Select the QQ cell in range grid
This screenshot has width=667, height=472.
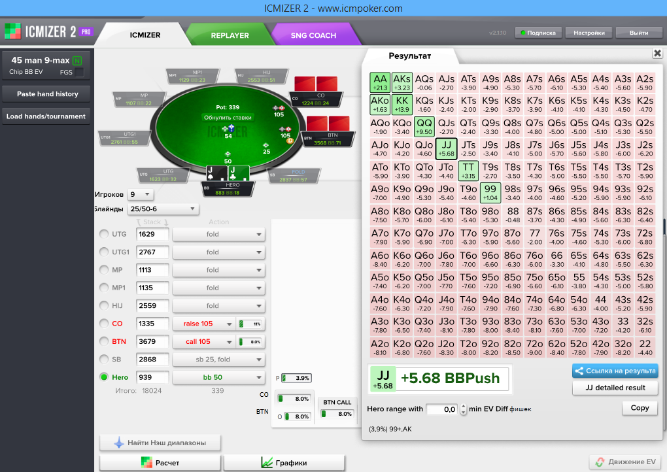pyautogui.click(x=424, y=126)
